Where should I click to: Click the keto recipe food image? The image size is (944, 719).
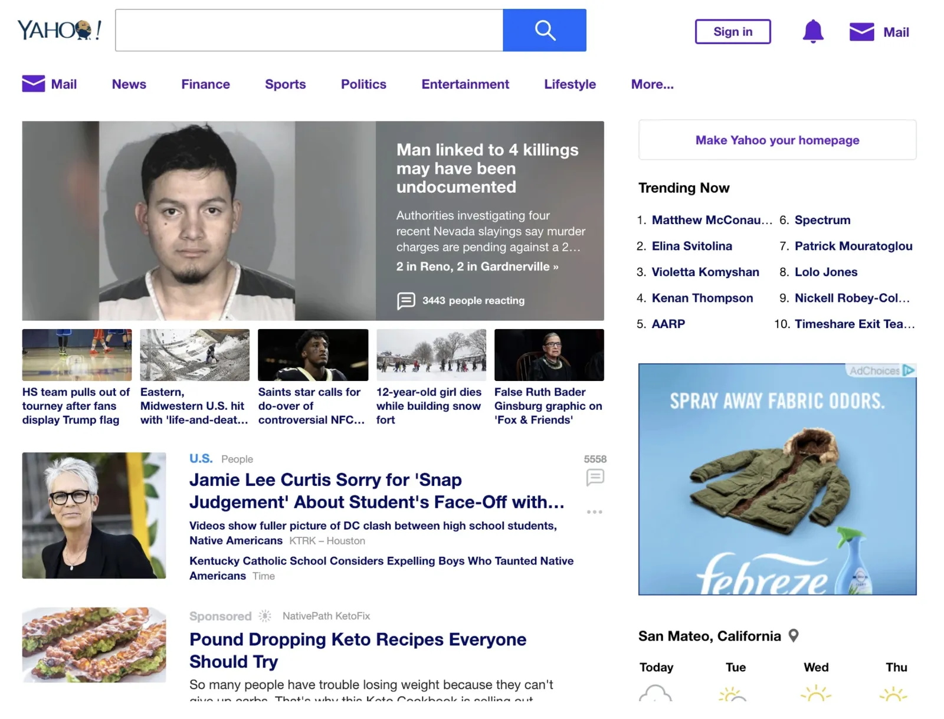pyautogui.click(x=94, y=645)
